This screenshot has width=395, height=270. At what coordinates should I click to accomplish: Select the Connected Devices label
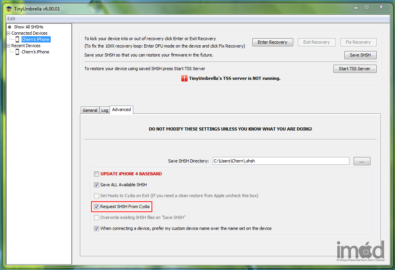point(29,33)
